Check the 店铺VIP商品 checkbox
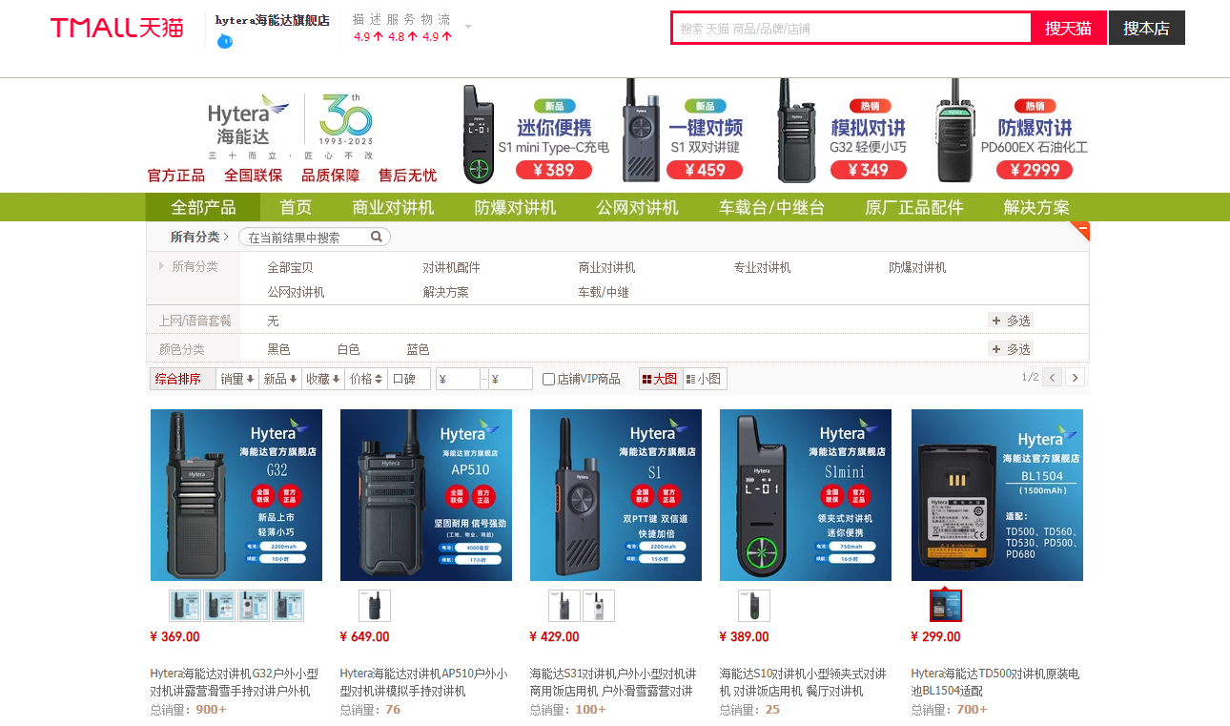 coord(548,380)
